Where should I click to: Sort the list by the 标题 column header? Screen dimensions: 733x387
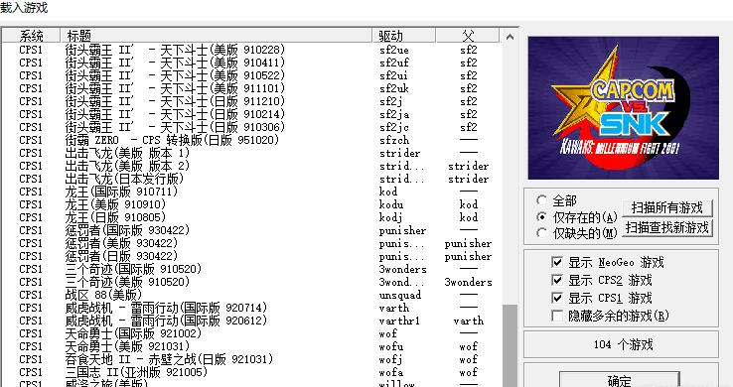(216, 36)
